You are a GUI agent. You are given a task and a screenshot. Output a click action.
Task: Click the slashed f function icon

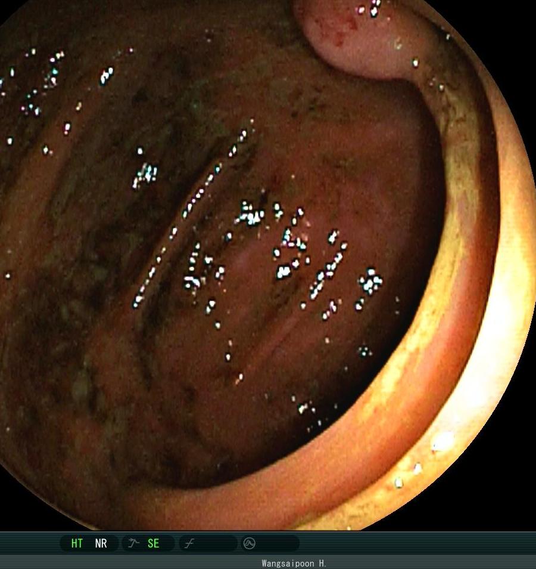tap(189, 543)
